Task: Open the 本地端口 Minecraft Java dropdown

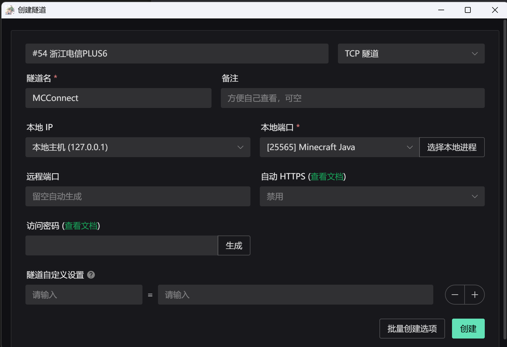Action: pyautogui.click(x=339, y=147)
